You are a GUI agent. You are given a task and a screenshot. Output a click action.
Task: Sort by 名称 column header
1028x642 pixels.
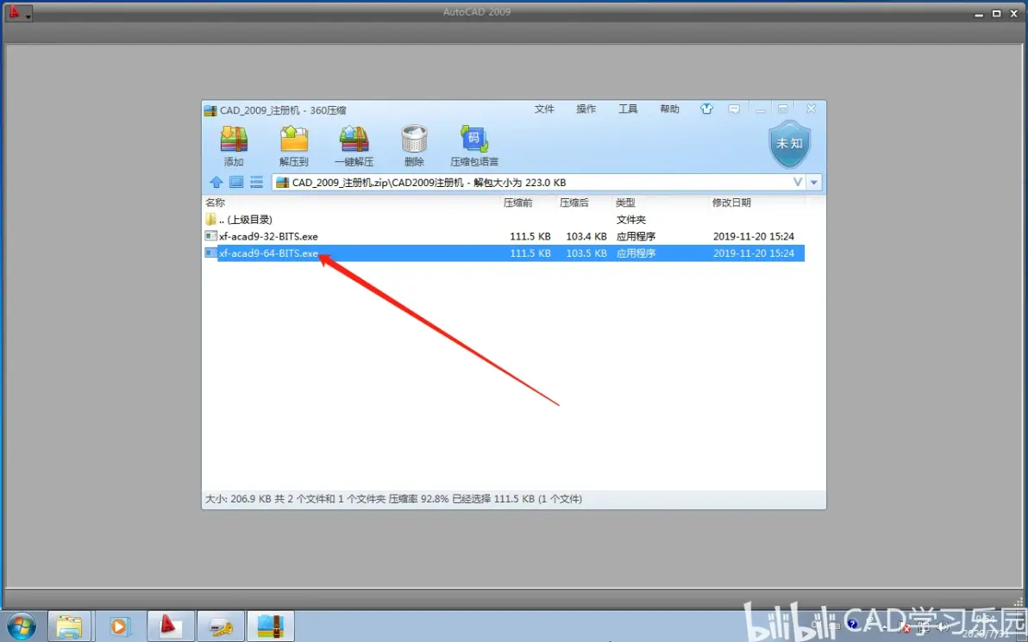pyautogui.click(x=215, y=203)
